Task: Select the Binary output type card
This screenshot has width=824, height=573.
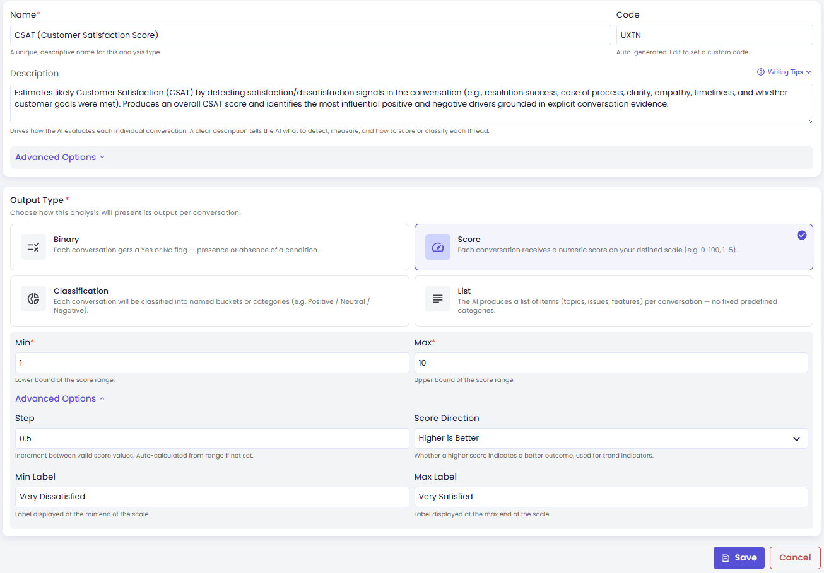Action: (209, 247)
